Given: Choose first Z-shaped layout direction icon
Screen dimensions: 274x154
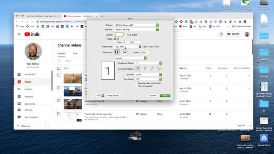Looking at the screenshot, I should coord(138,69).
